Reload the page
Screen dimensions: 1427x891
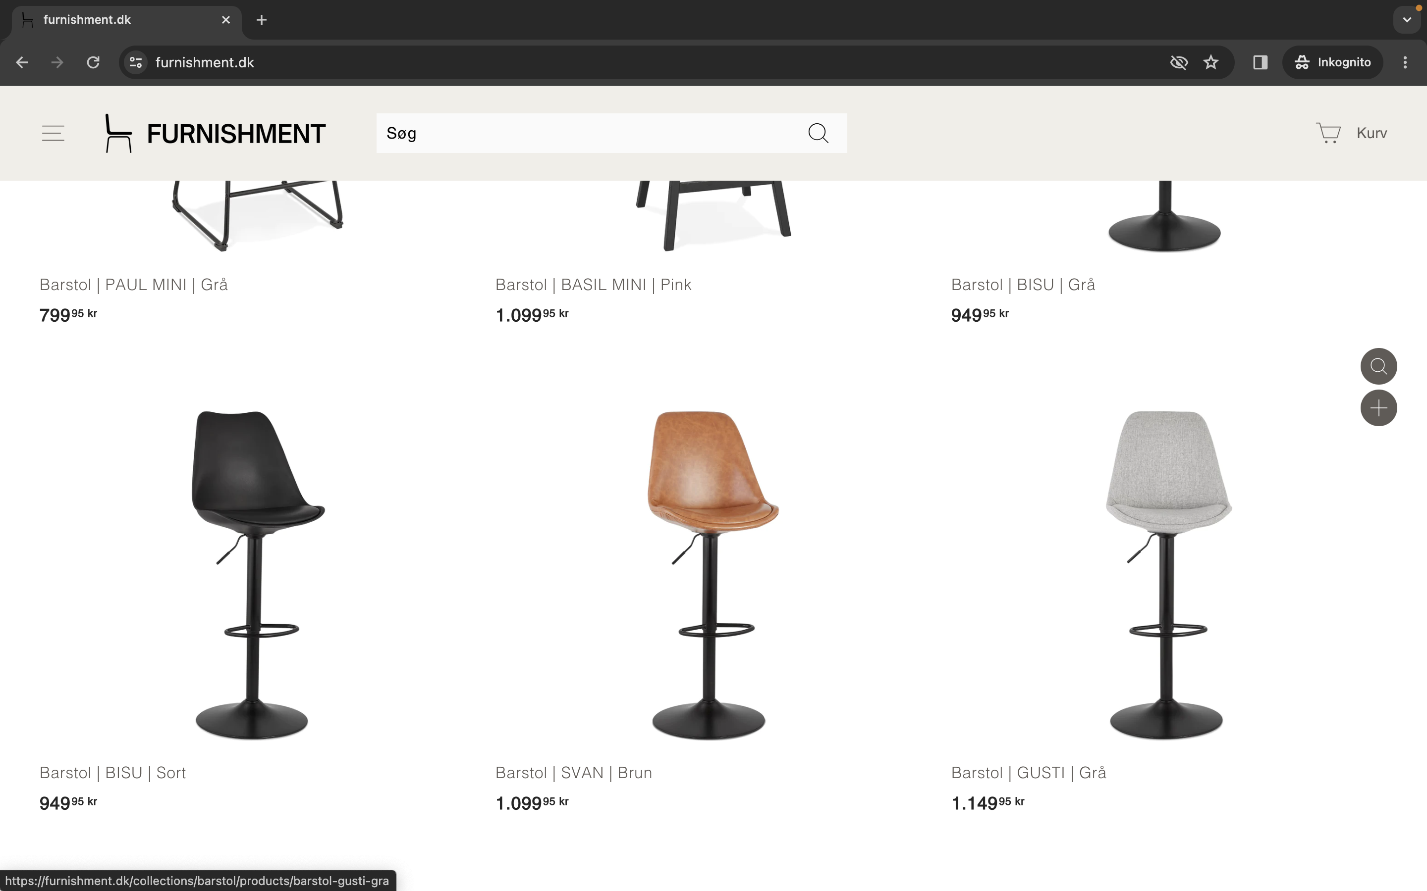click(93, 62)
